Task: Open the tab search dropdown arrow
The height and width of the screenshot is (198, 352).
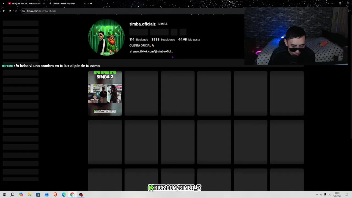Action: point(4,4)
